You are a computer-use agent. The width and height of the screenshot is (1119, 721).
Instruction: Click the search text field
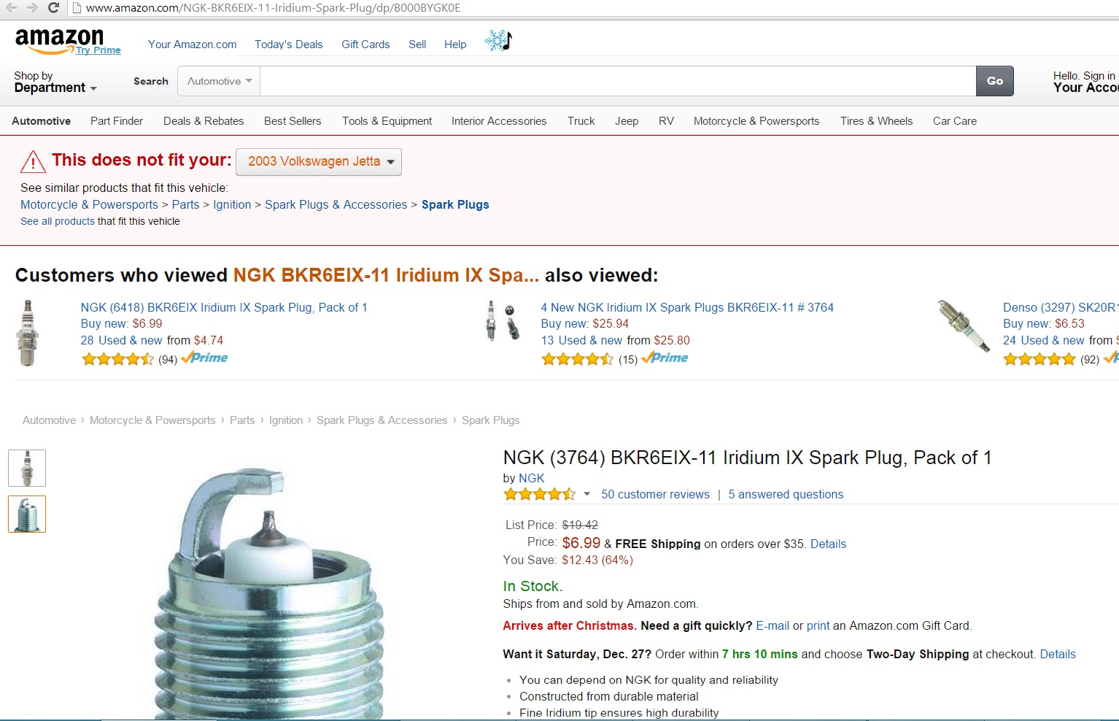618,81
